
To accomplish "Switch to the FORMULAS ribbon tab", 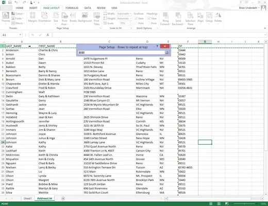I will click(72, 8).
